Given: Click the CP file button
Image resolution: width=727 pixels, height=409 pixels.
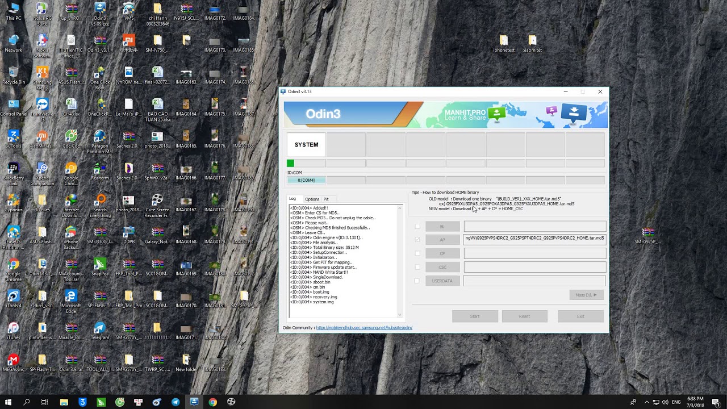Looking at the screenshot, I should click(442, 253).
